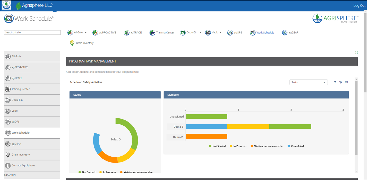369x180 pixels.
Task: Click the Status panel header
Action: [x=115, y=95]
